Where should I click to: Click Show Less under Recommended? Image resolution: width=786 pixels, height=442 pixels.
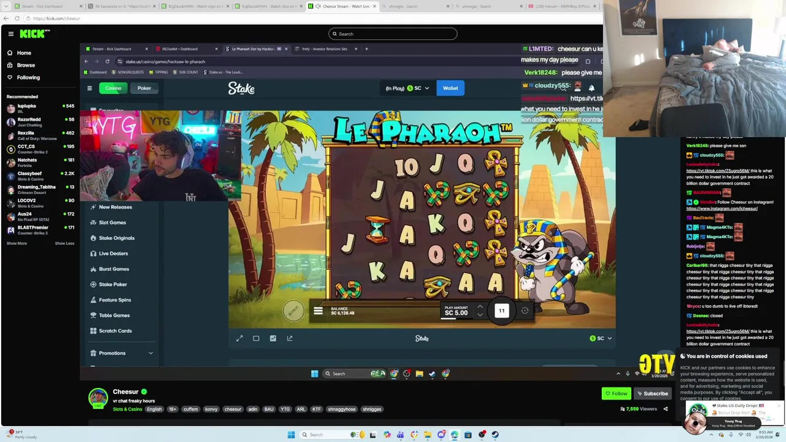click(x=64, y=243)
